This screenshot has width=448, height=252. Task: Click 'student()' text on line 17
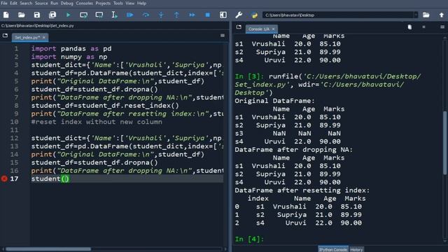50,179
